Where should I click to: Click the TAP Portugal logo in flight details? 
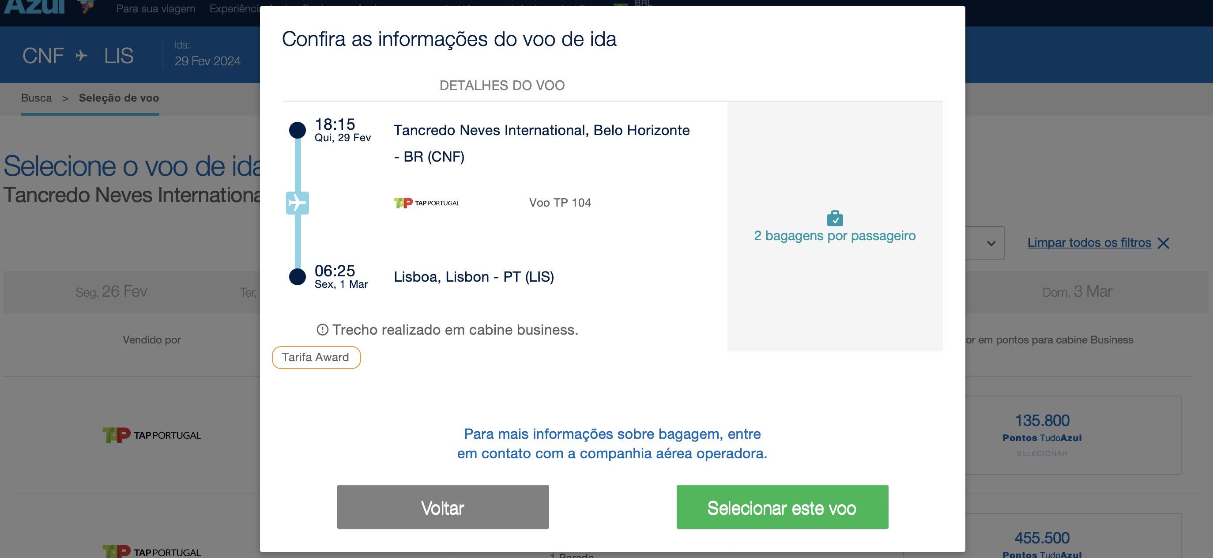point(426,203)
